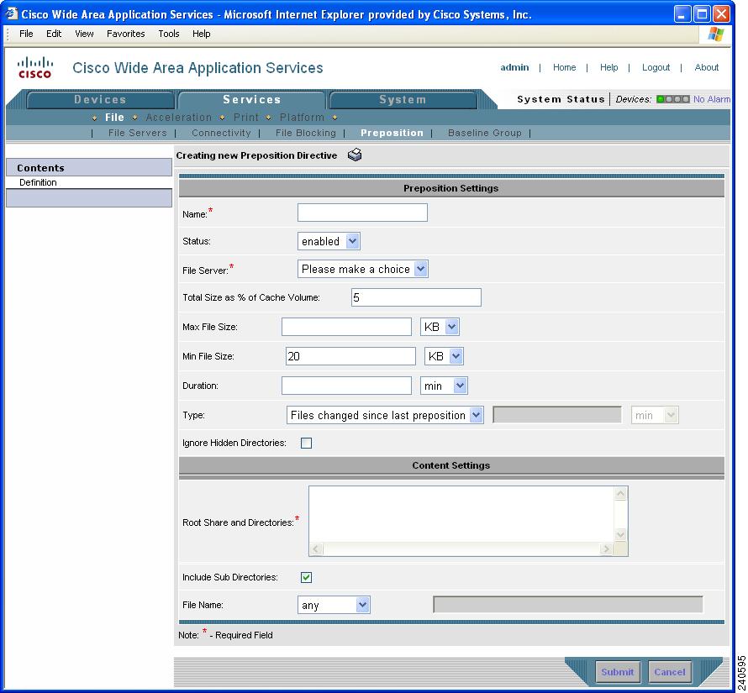This screenshot has width=748, height=693.
Task: Click the Logout link
Action: 656,67
